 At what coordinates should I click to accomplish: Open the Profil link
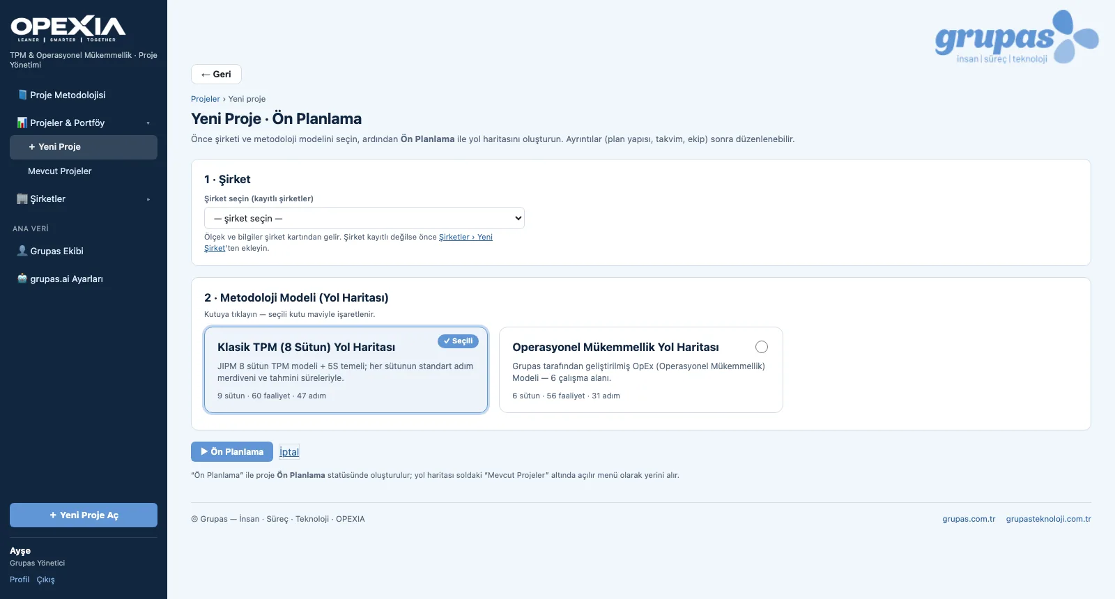[20, 579]
